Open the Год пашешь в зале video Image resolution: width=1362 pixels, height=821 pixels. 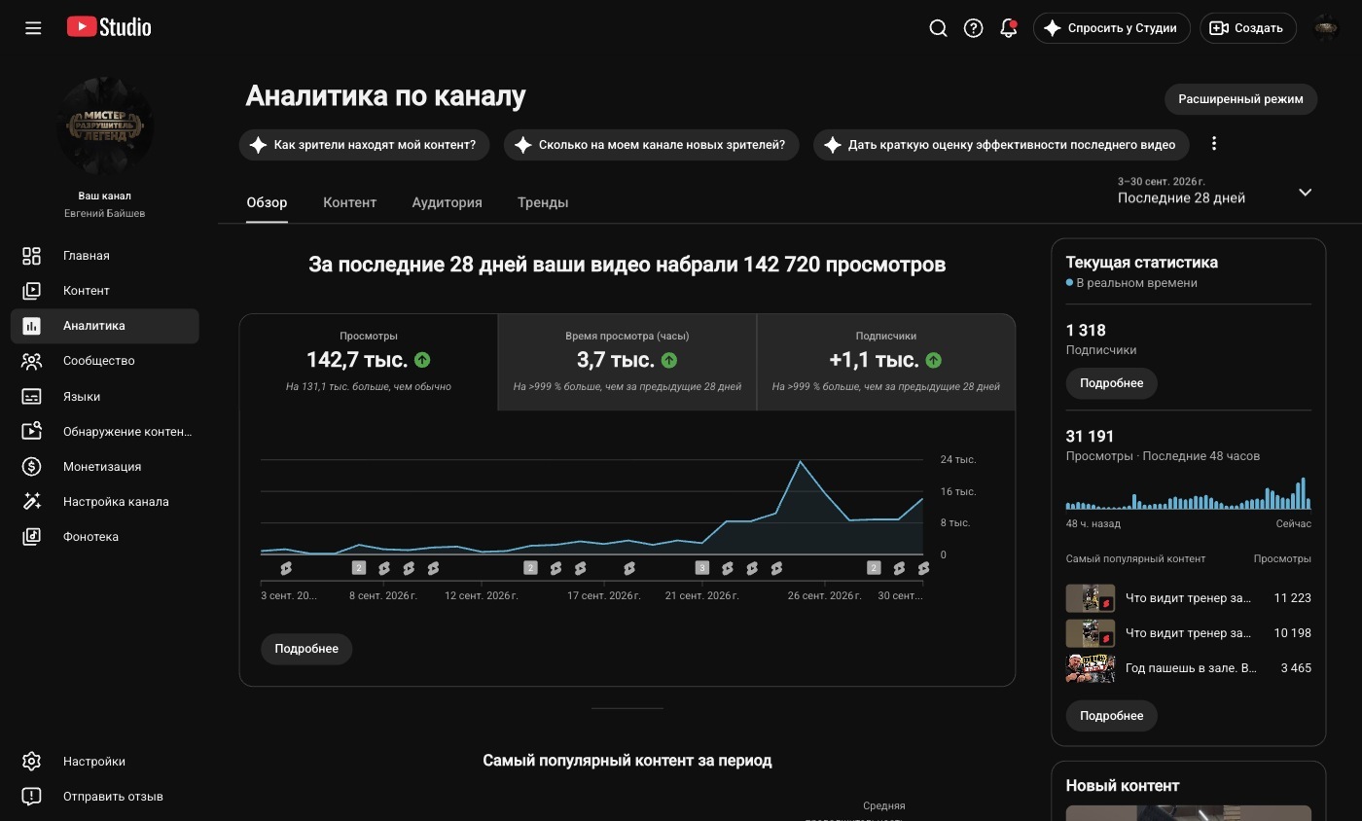pos(1189,668)
